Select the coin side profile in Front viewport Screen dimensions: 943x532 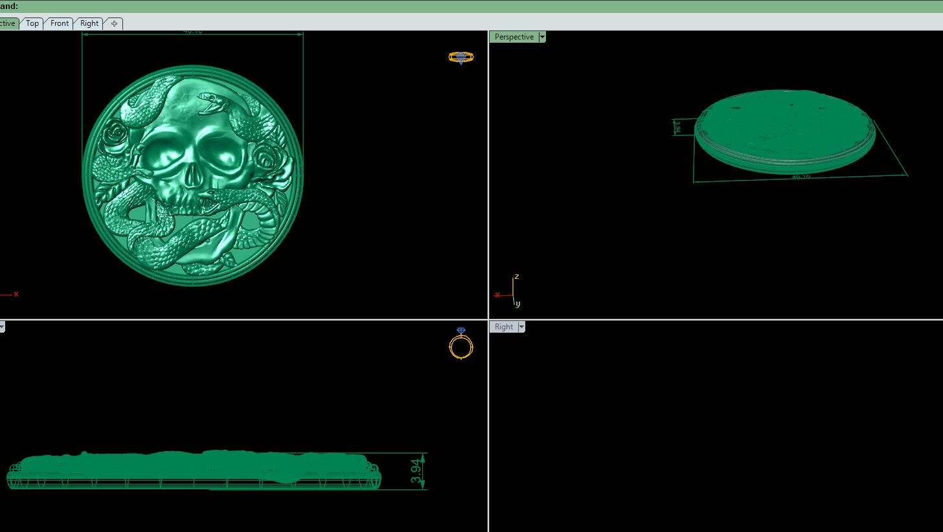pyautogui.click(x=194, y=471)
